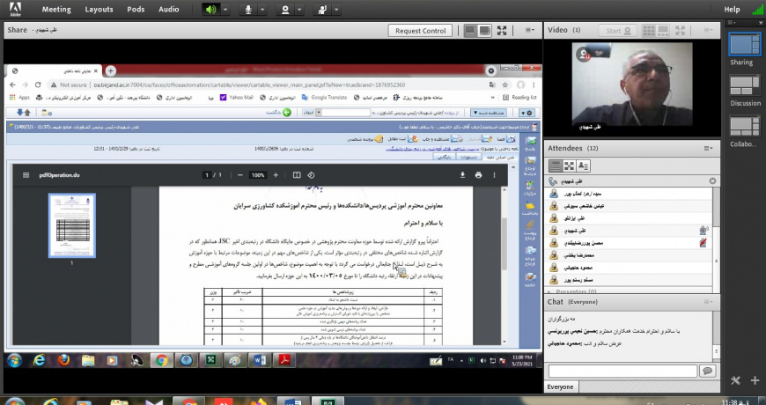Click Windows Start orb in shared screen
This screenshot has height=405, width=766.
coord(14,361)
